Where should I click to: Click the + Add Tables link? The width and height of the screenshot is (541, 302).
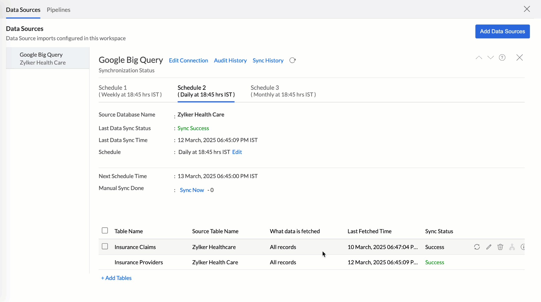coord(116,278)
